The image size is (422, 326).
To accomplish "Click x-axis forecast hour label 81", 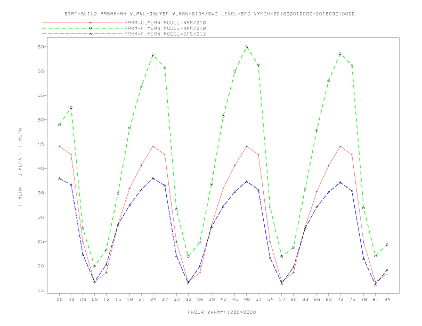I will click(376, 299).
